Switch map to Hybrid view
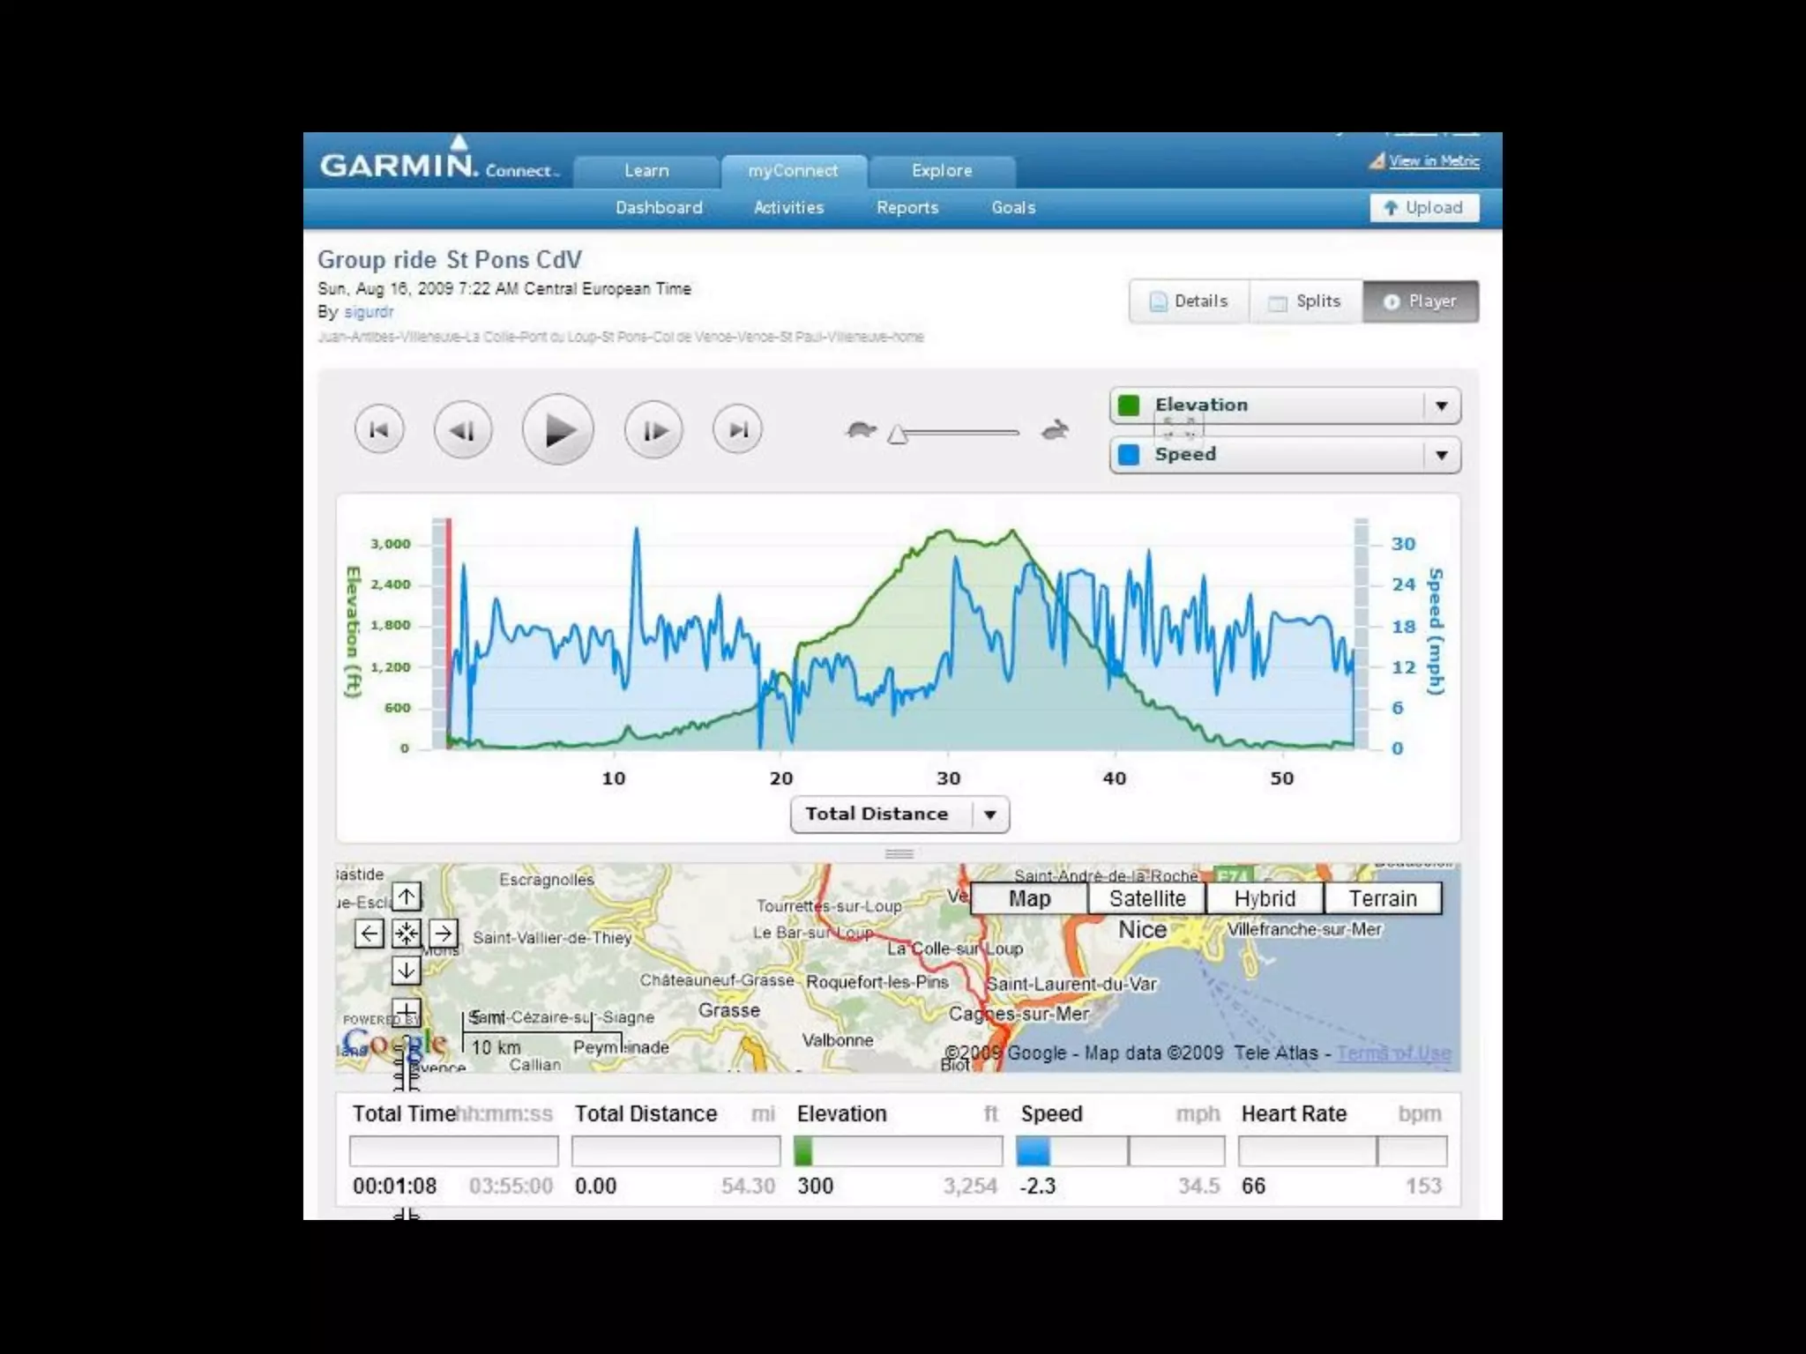The height and width of the screenshot is (1354, 1806). click(x=1265, y=898)
